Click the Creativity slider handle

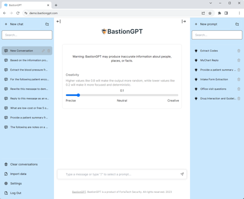[x=78, y=95]
